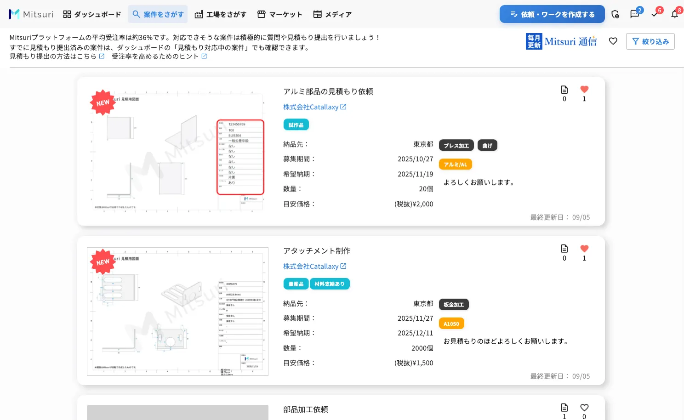Click 試作品 tag

296,125
